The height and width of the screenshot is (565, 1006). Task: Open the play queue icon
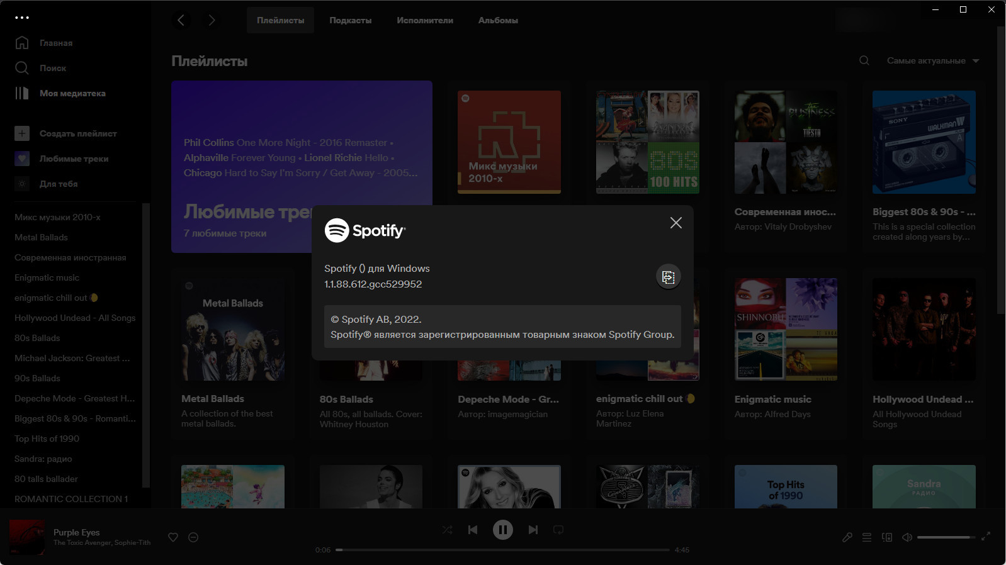click(867, 537)
